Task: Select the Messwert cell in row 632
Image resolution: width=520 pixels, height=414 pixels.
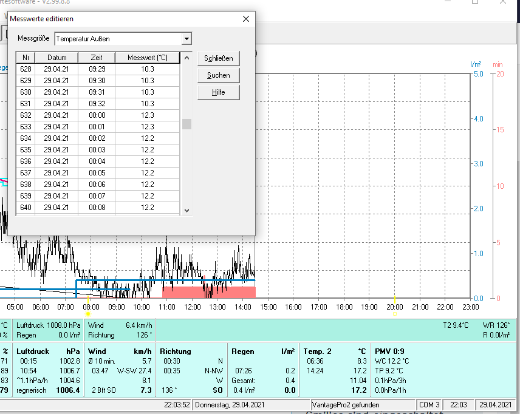Action: [x=147, y=115]
